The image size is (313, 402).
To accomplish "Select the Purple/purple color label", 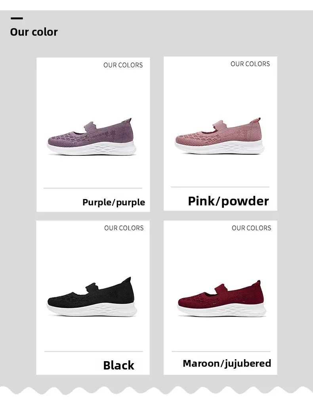I will point(114,202).
